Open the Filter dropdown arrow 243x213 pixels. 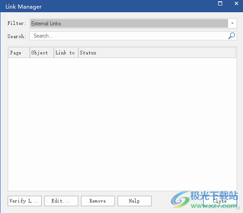click(x=232, y=23)
